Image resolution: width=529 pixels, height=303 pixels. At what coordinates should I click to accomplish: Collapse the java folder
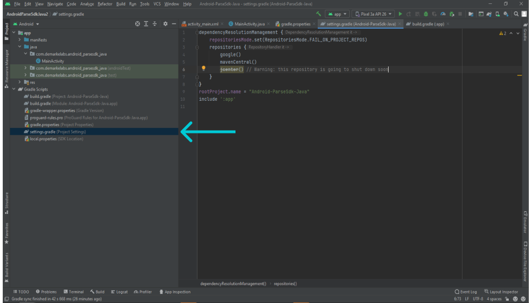click(x=20, y=47)
